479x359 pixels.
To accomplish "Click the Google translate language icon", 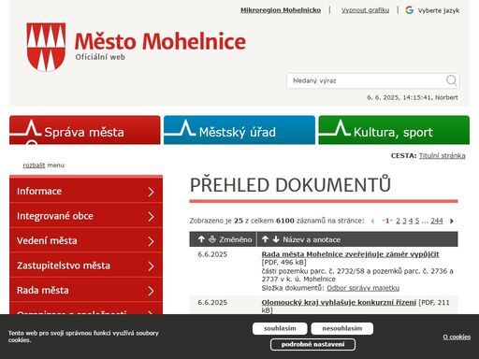I will tap(409, 10).
